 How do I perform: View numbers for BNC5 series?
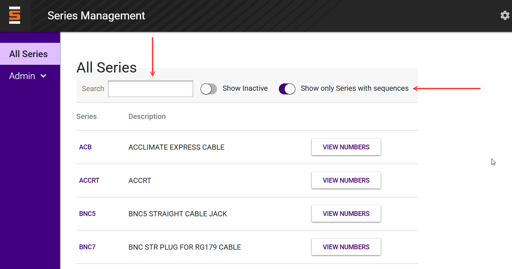pyautogui.click(x=346, y=214)
